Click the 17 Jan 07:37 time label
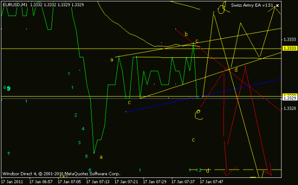The width and height of the screenshot is (298, 185). 184,182
